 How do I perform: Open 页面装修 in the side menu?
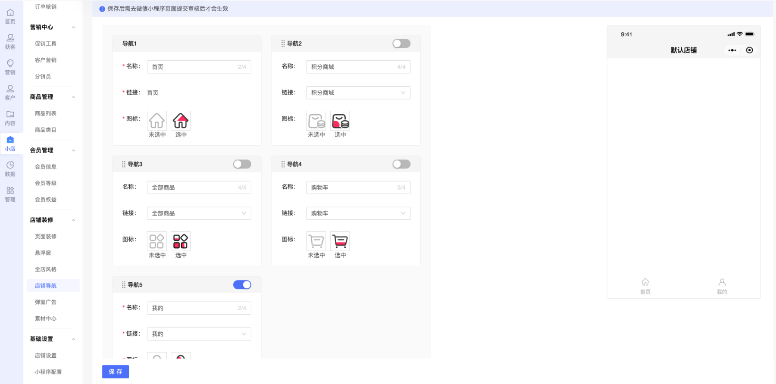click(46, 237)
